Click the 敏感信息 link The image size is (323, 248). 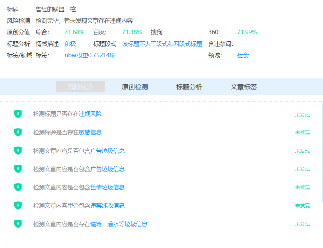pyautogui.click(x=90, y=132)
